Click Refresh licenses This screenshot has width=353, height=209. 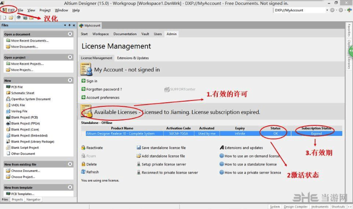point(90,172)
